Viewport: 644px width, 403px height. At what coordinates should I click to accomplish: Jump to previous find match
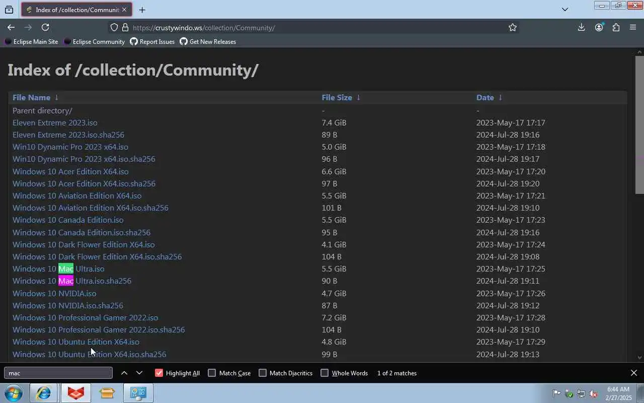point(124,373)
